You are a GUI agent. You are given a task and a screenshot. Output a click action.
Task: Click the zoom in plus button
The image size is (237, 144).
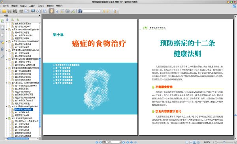[235, 142]
